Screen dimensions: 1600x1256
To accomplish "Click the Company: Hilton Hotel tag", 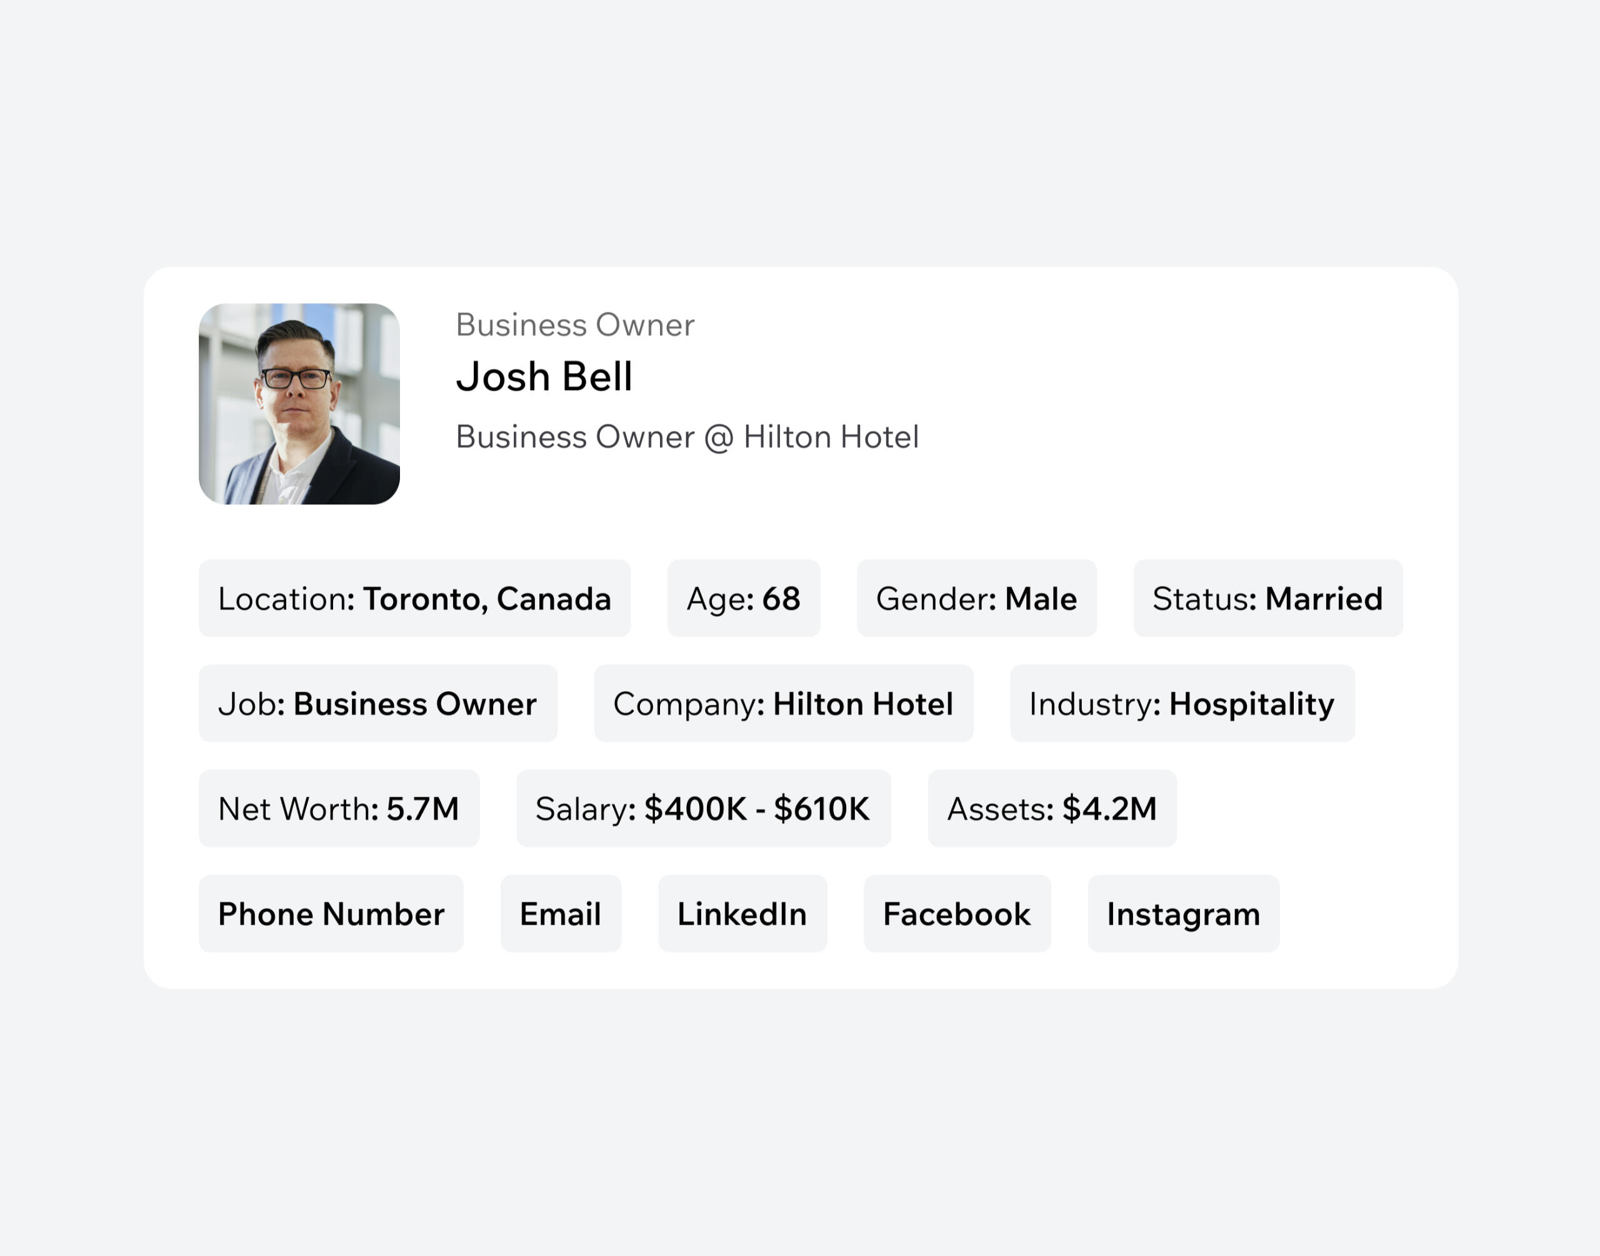I will [x=784, y=703].
